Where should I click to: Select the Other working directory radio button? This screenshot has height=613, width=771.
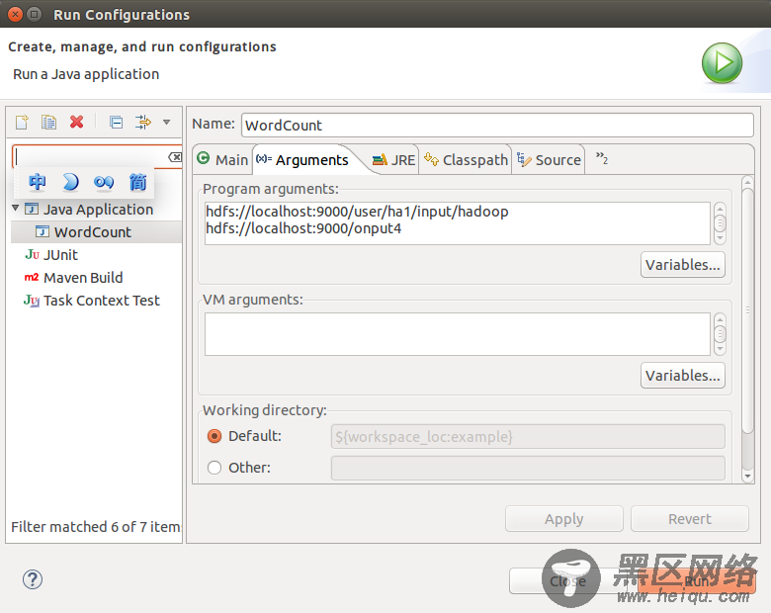tap(214, 468)
